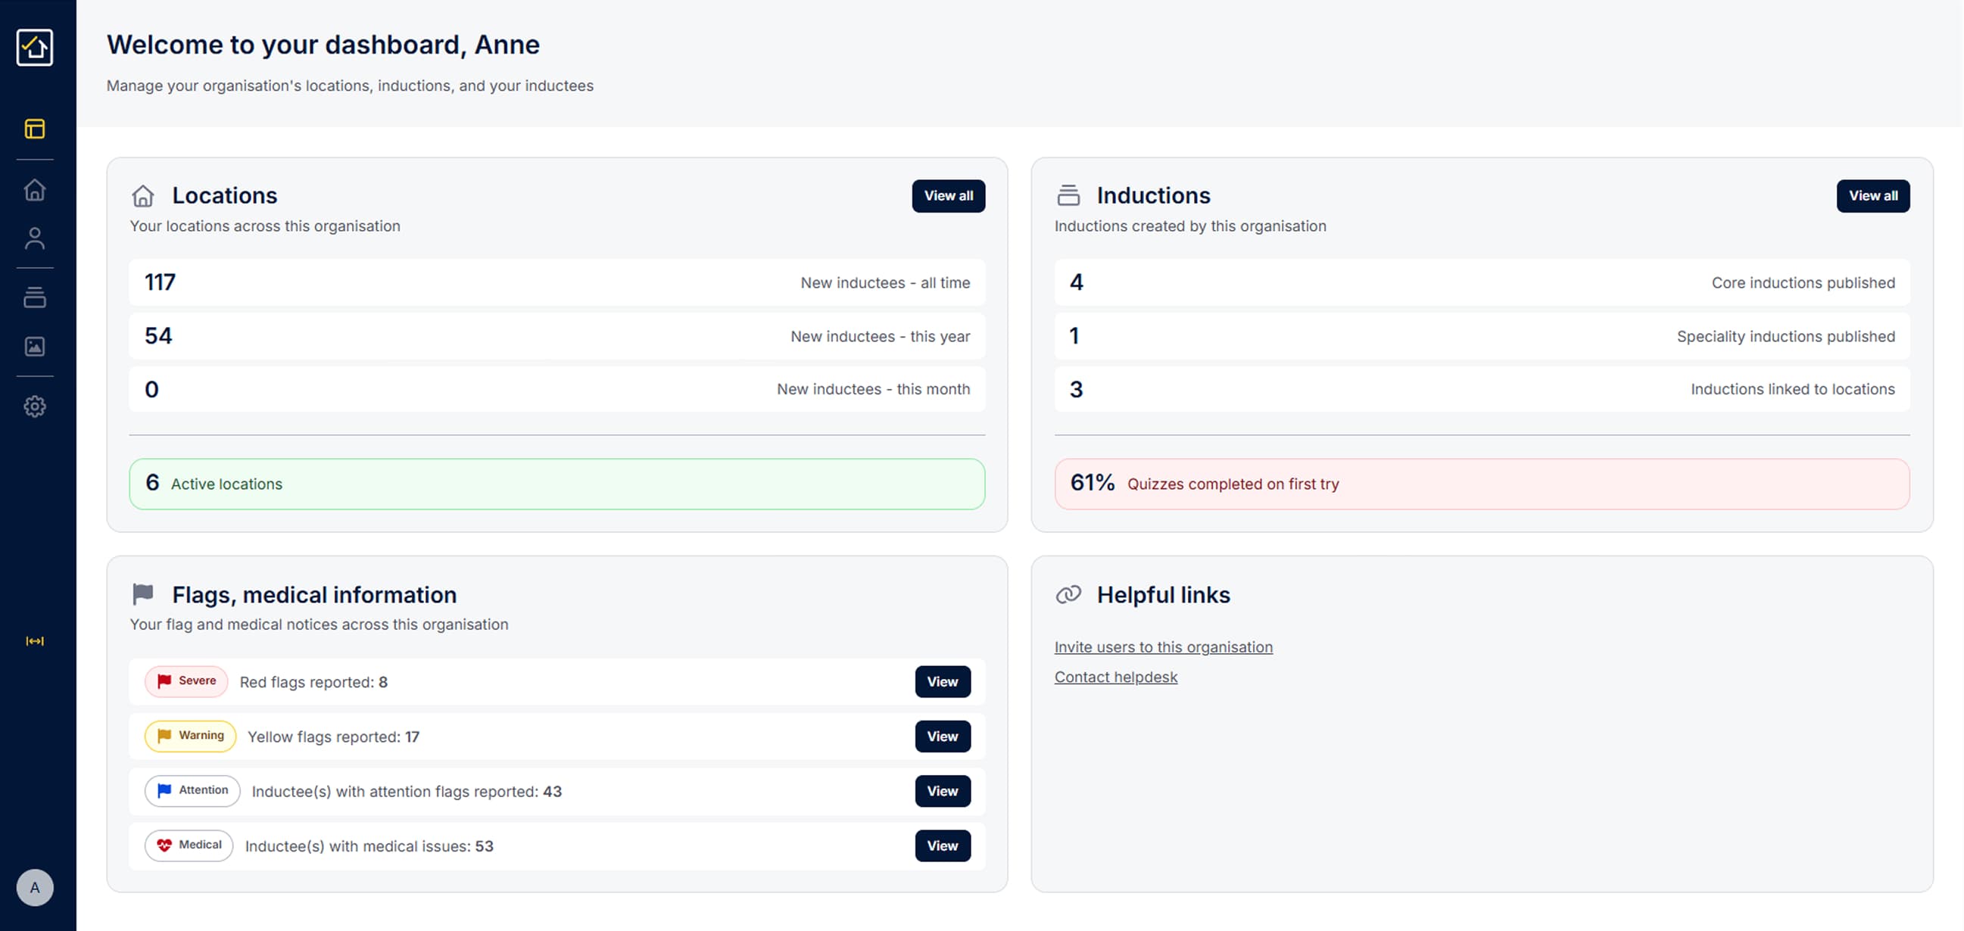The image size is (1964, 931).
Task: Open the inductions stack icon in sidebar
Action: pyautogui.click(x=34, y=297)
